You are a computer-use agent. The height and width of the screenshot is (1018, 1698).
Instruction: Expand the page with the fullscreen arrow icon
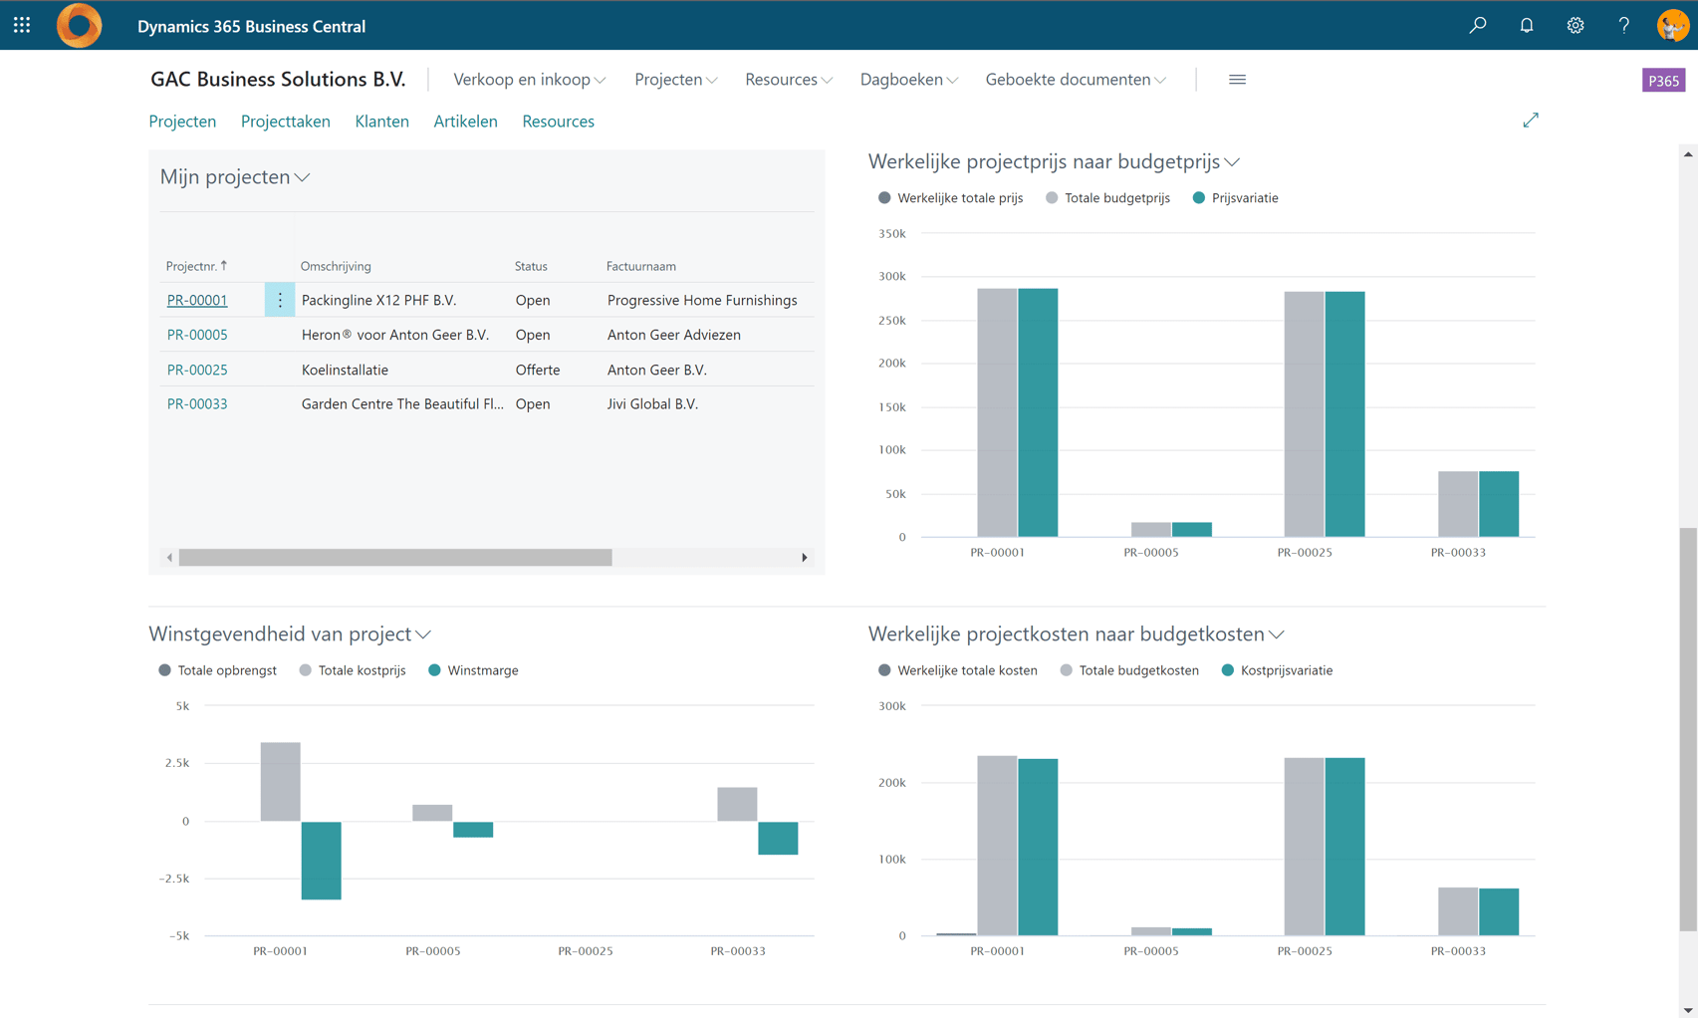point(1531,121)
